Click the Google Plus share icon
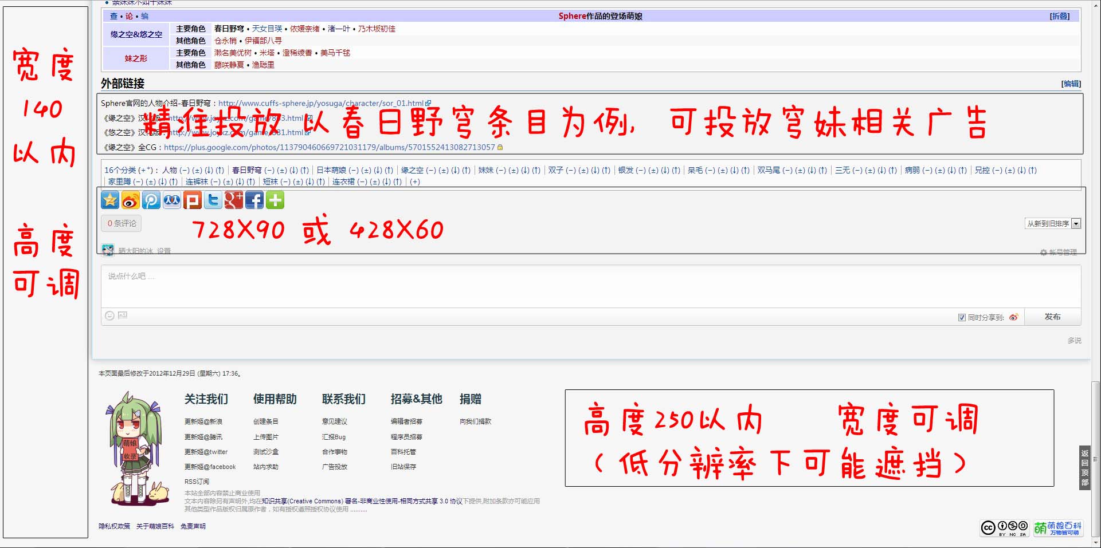 pos(234,200)
